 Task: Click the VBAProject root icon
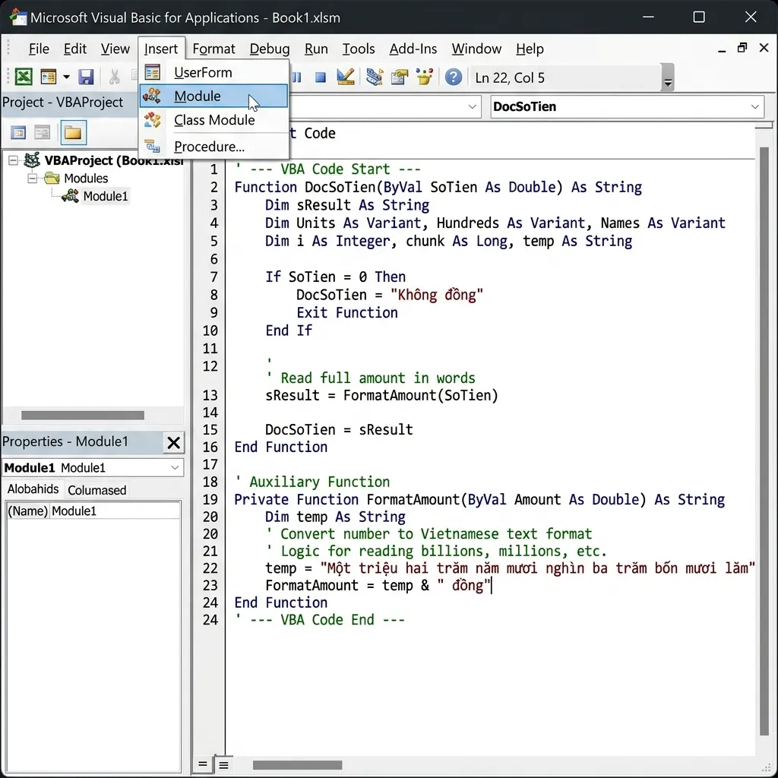tap(32, 160)
